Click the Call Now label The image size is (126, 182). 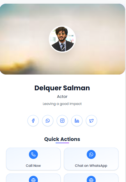point(33,166)
